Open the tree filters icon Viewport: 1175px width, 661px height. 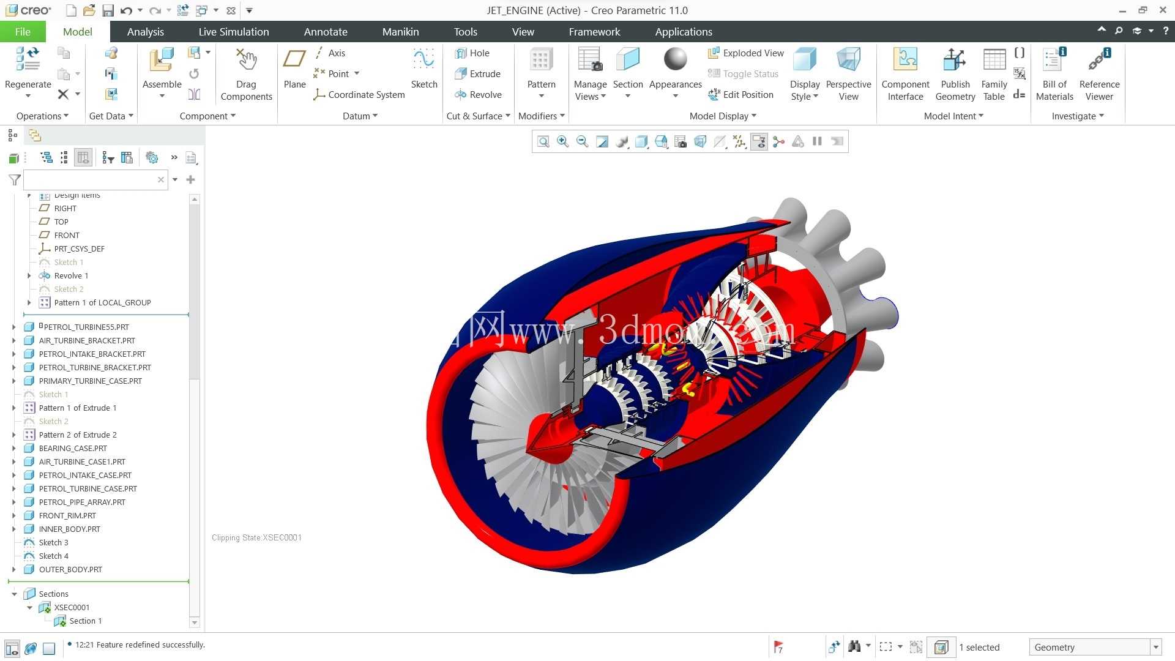click(x=108, y=158)
